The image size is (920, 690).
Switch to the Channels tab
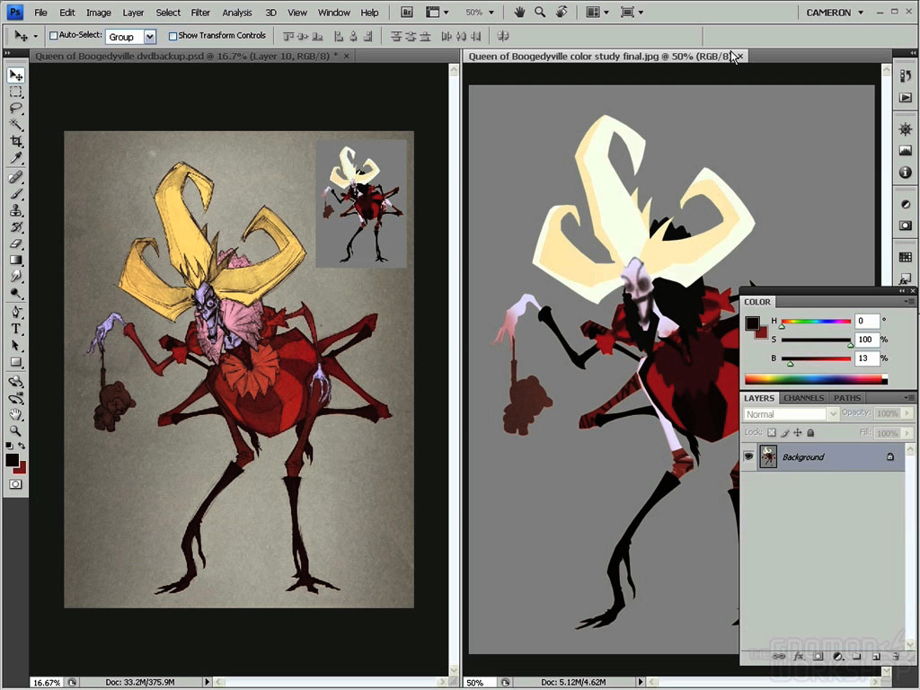coord(803,398)
